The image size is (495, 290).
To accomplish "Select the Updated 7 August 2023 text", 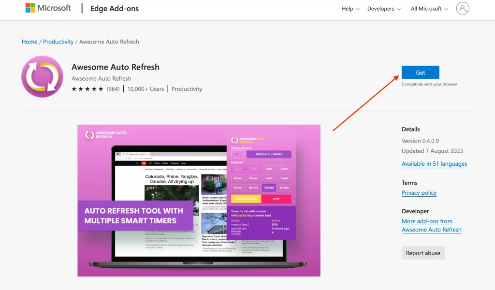I will click(432, 151).
